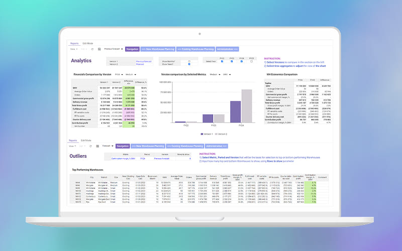The image size is (402, 251).
Task: Click the calculator icon in top toolbar
Action: [99, 49]
